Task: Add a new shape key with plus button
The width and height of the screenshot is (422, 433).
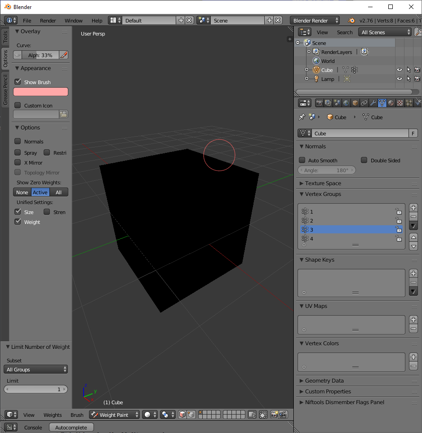Action: (413, 273)
